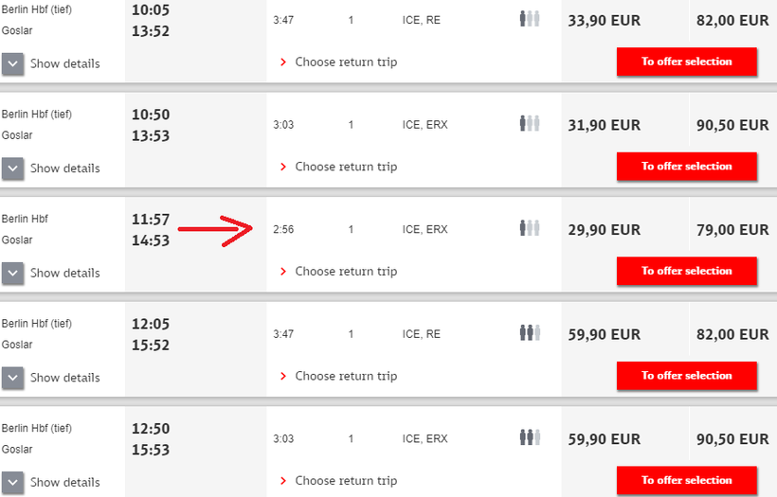Click the occupancy icon for the 11:57 train
The height and width of the screenshot is (497, 777).
(x=529, y=228)
